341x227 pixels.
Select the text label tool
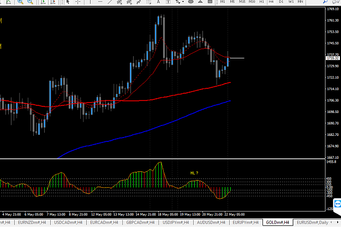[168, 2]
